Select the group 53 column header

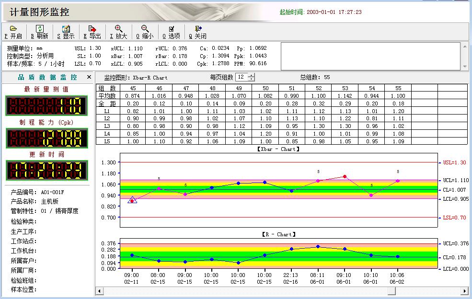[345, 88]
